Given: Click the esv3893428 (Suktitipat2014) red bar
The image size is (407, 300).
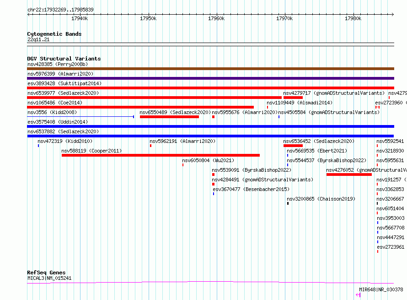Looking at the screenshot, I should pos(210,88).
